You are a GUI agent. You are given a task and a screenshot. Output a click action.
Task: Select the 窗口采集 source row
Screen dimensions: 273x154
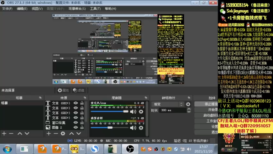click(x=65, y=123)
